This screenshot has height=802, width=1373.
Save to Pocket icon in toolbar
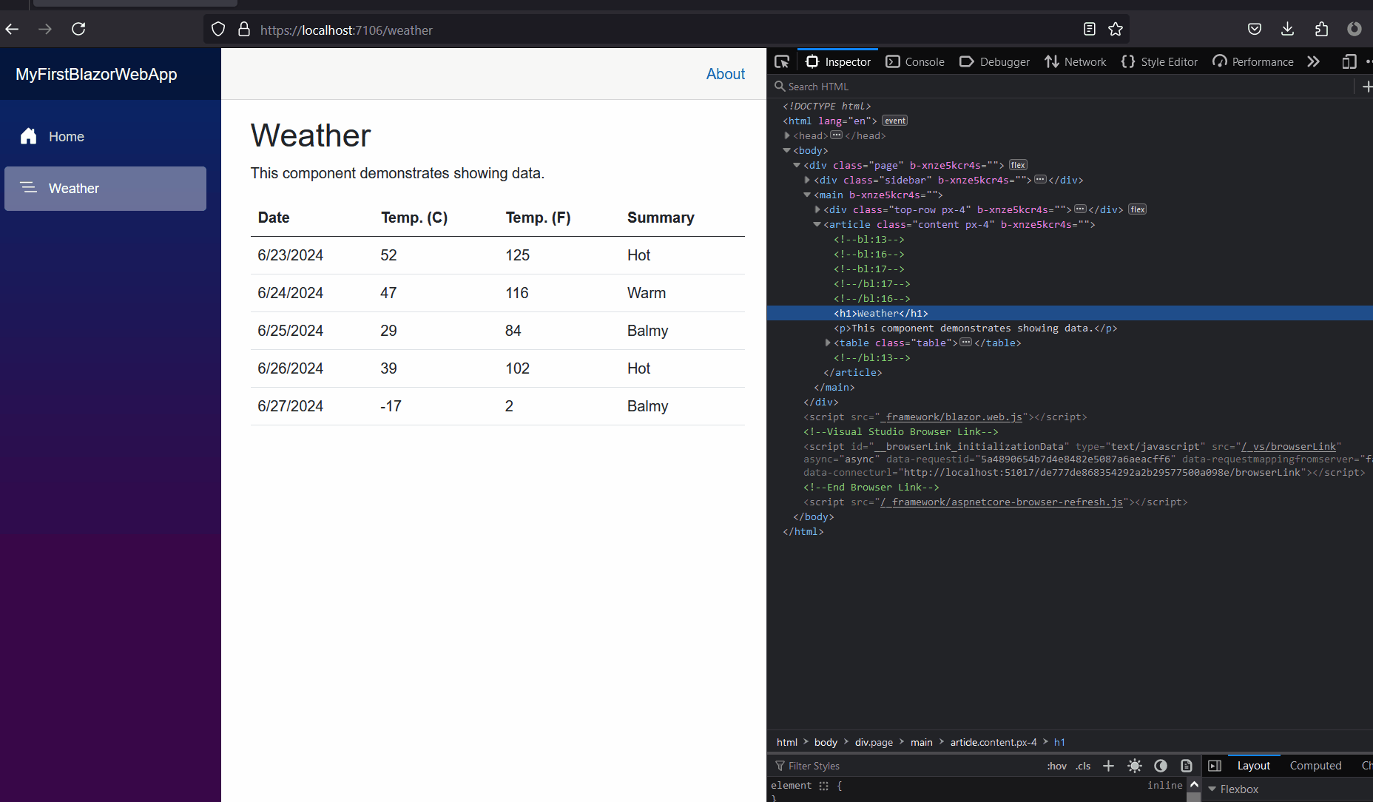(x=1255, y=30)
